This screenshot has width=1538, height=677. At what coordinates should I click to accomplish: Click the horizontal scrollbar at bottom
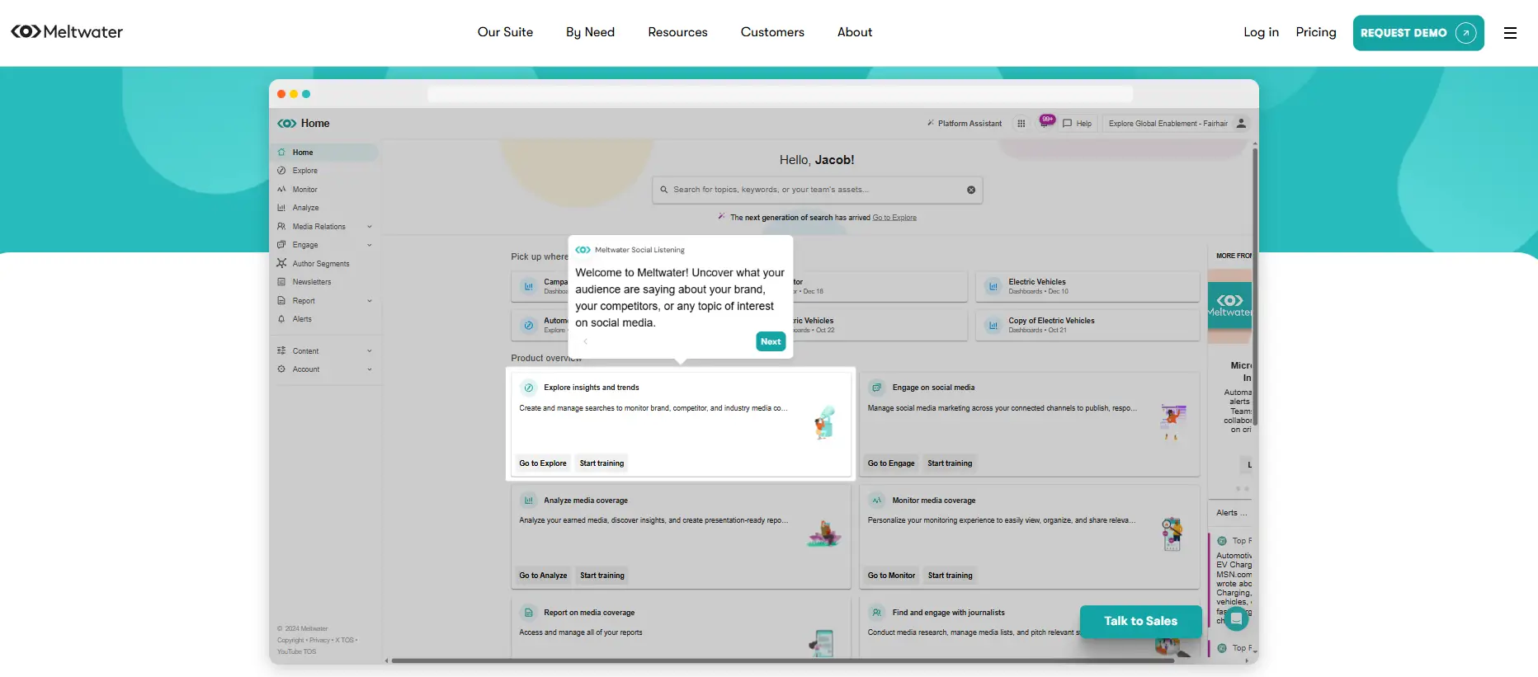click(782, 661)
